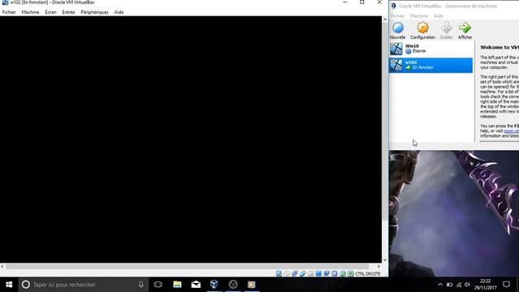Open the Périphériques menu
The image size is (519, 292).
(x=94, y=12)
